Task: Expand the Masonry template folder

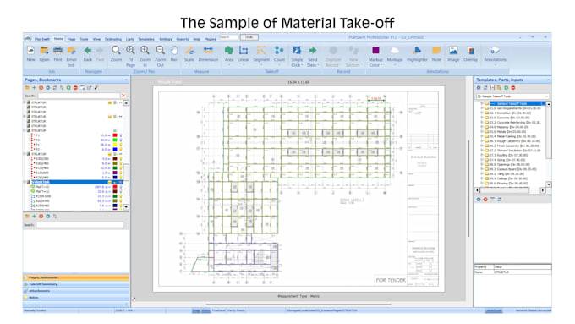Action: coord(482,127)
